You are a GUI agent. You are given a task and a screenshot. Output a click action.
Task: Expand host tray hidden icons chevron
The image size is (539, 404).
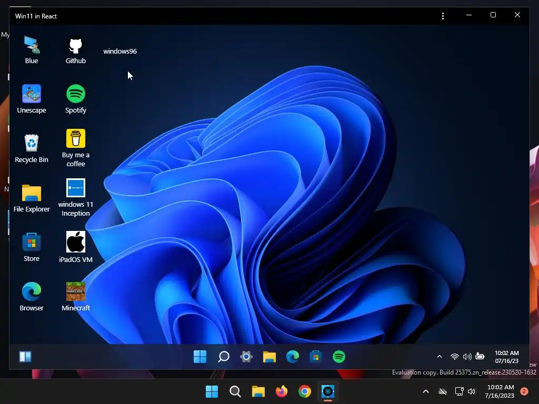point(425,391)
